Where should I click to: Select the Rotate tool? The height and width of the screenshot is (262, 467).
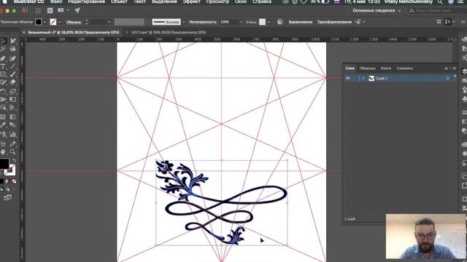click(x=3, y=92)
